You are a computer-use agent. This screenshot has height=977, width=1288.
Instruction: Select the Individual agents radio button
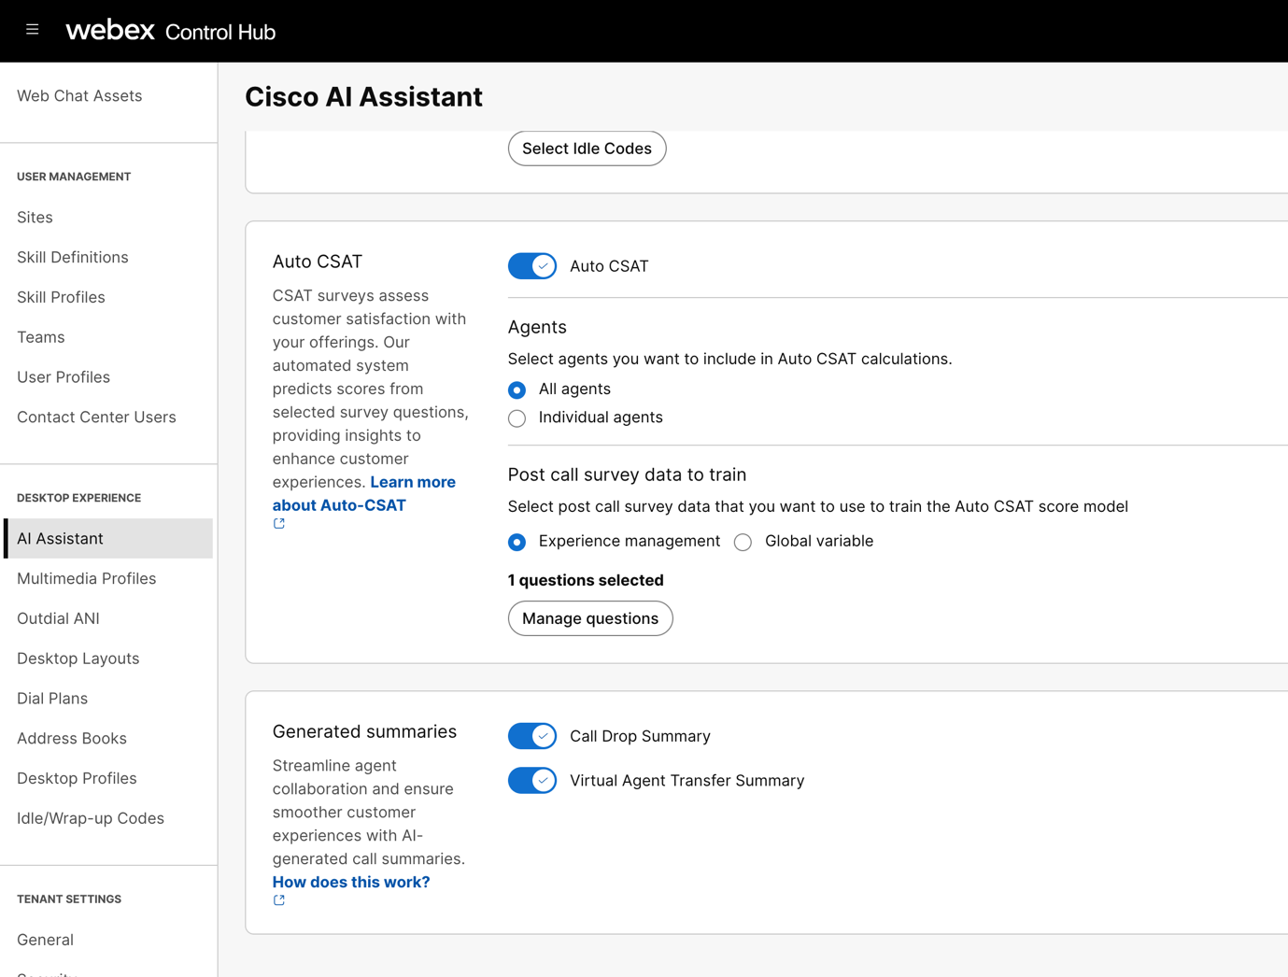[517, 418]
